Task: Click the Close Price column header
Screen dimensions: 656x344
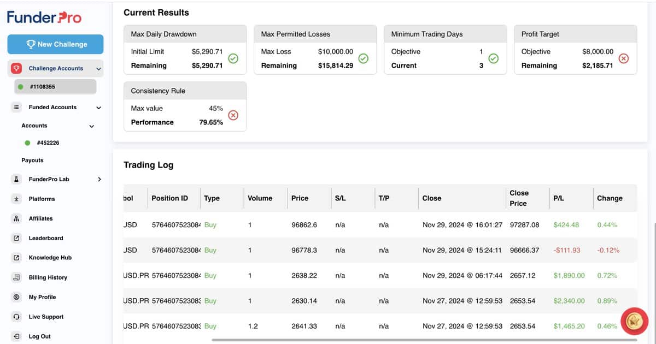Action: click(x=519, y=198)
